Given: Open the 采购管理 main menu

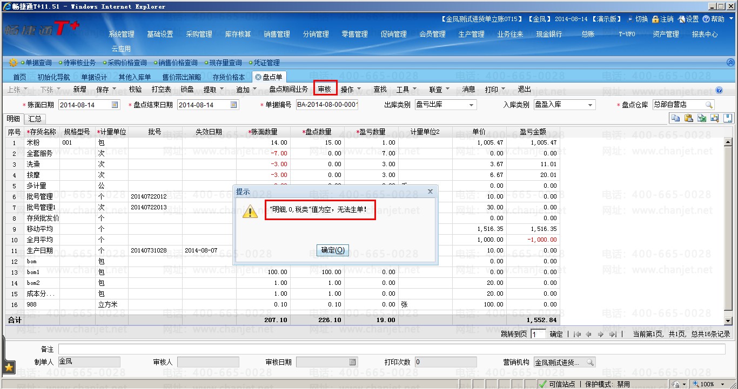Looking at the screenshot, I should (199, 34).
